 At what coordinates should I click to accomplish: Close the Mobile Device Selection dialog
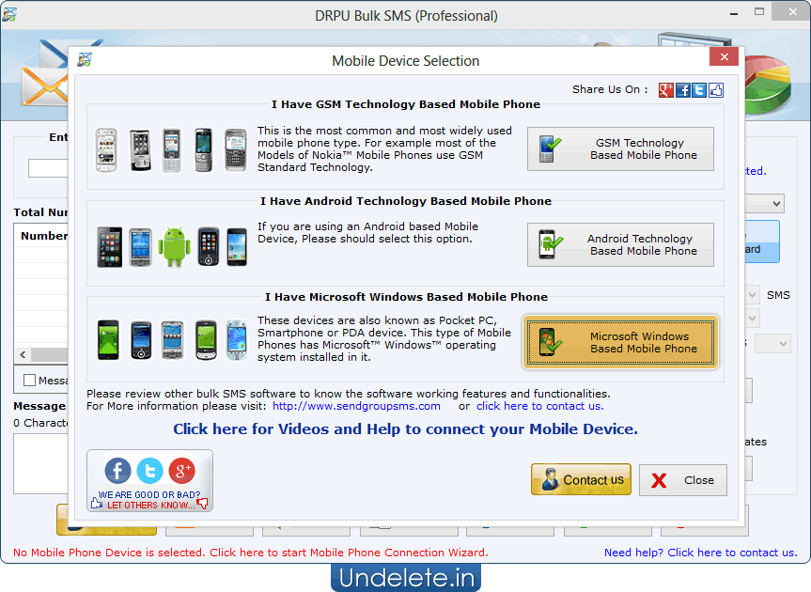click(725, 57)
